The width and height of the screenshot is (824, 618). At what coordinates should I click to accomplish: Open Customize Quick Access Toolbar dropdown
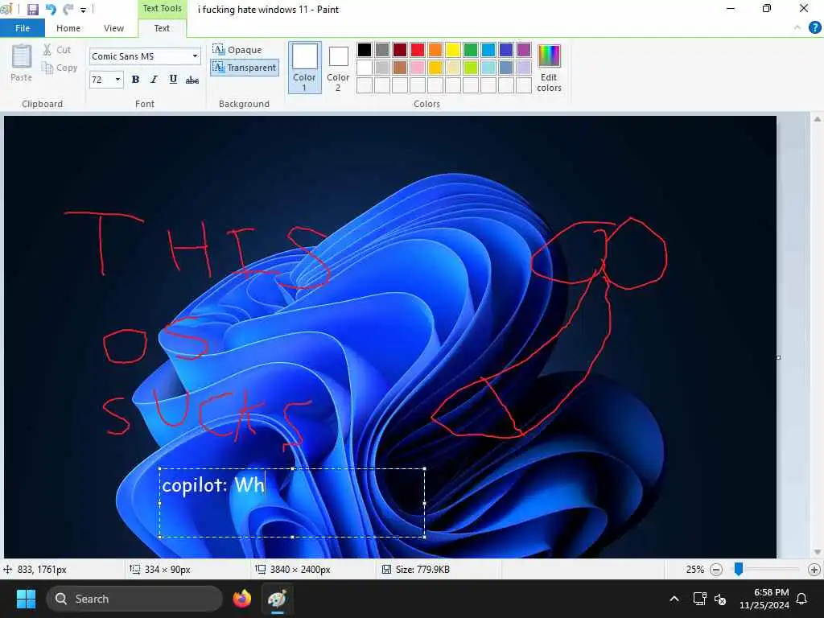83,10
